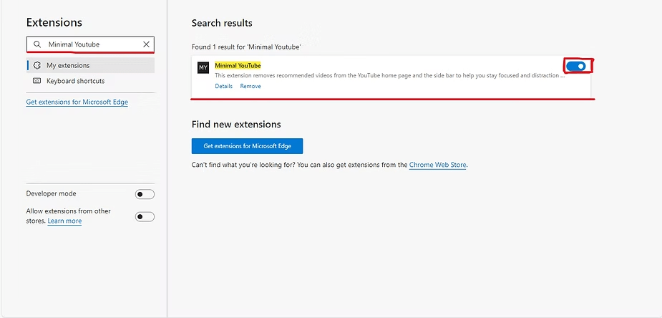Click the My extensions puzzle icon
Screen dimensions: 662x318
[x=37, y=65]
